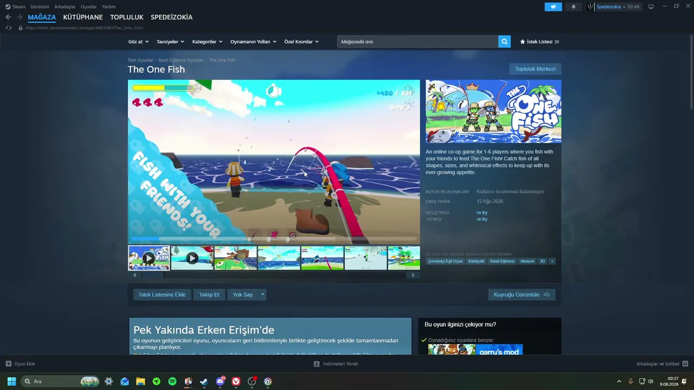The height and width of the screenshot is (390, 694).
Task: Open Vivaldi browser from the taskbar
Action: (x=236, y=381)
